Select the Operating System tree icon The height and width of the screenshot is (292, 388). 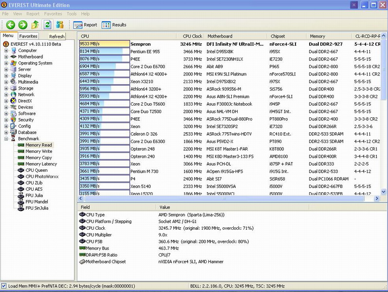(14, 63)
